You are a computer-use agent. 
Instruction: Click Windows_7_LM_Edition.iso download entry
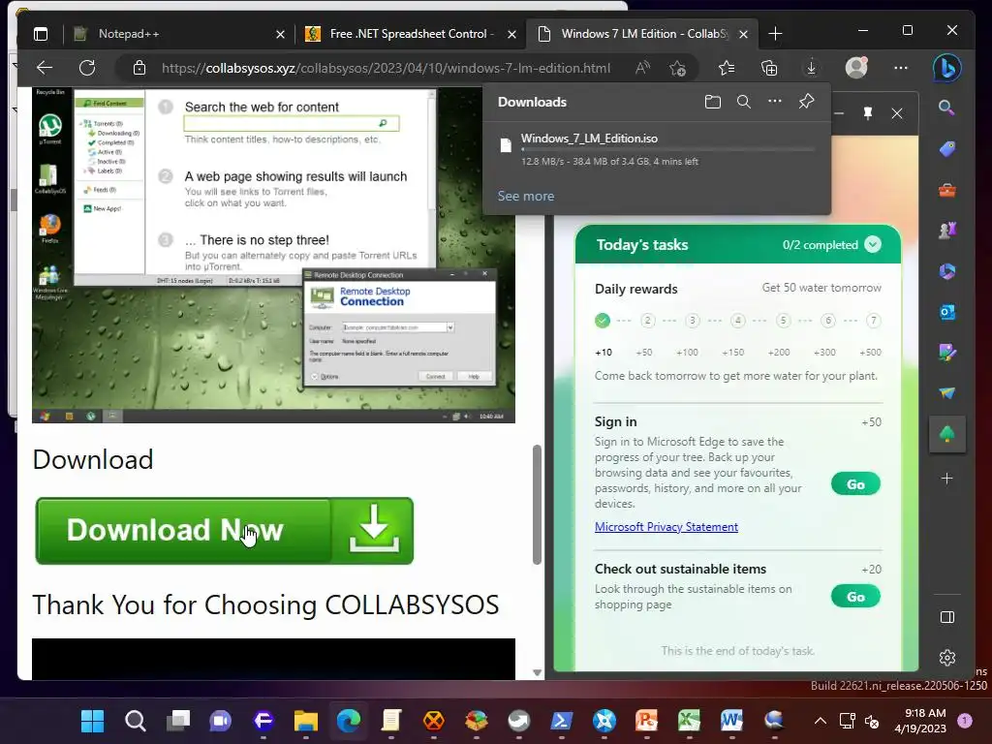(x=657, y=149)
